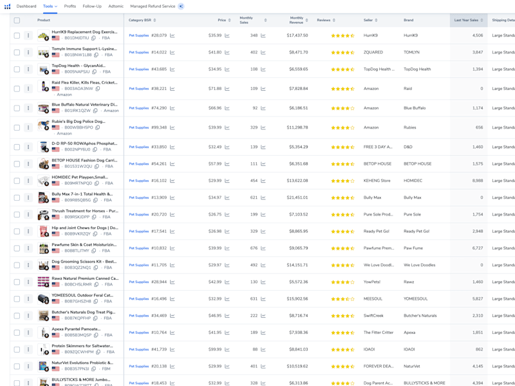Open Pet Supplies category link for HurriK9 row
The height and width of the screenshot is (386, 515).
(138, 35)
